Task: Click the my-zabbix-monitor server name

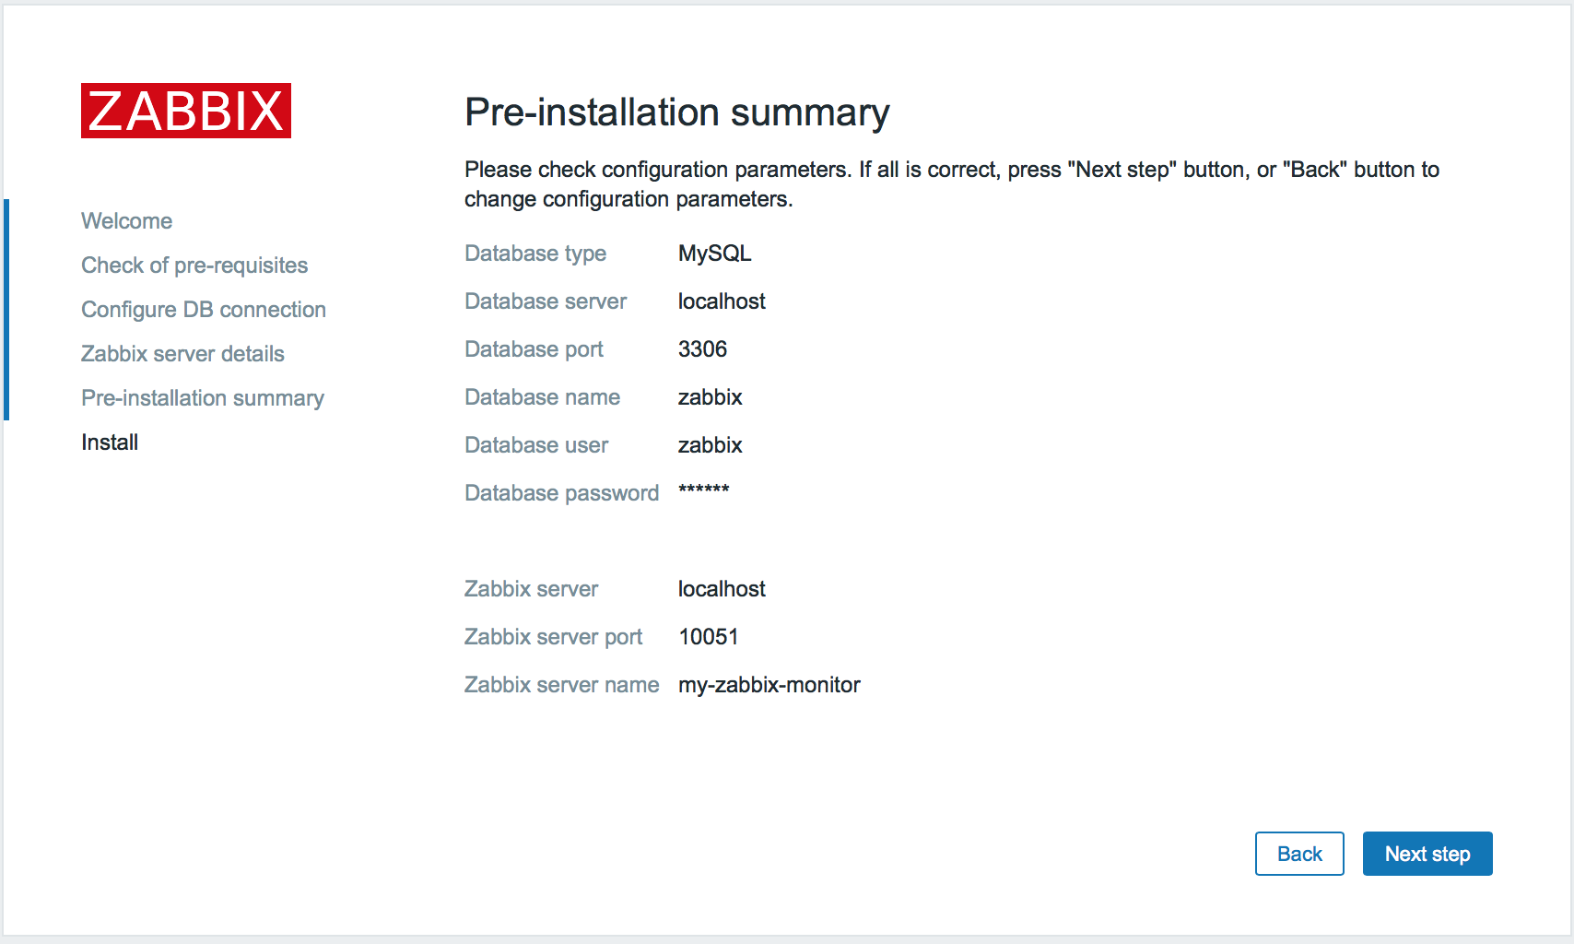Action: pyautogui.click(x=769, y=685)
